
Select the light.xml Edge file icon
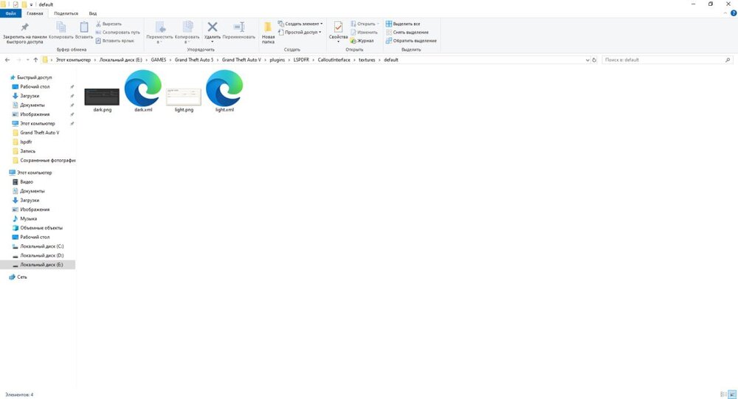[x=224, y=88]
